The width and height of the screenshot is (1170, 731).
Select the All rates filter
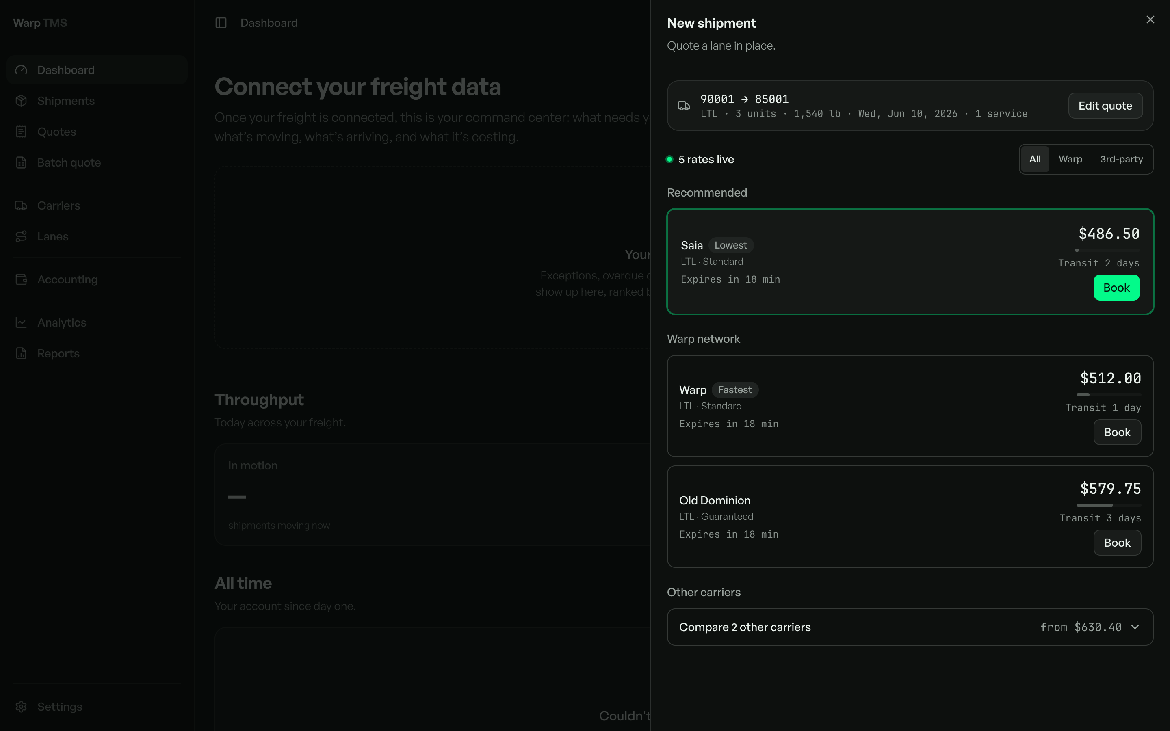click(x=1035, y=159)
